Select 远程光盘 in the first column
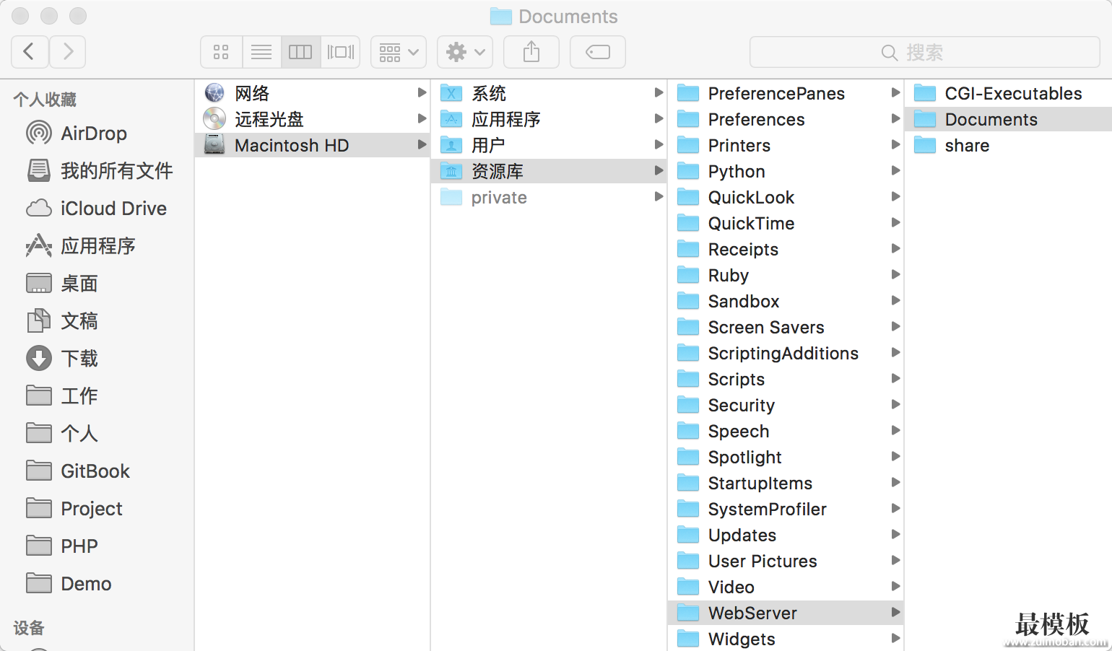Screen dimensions: 1112x651 pyautogui.click(x=313, y=119)
